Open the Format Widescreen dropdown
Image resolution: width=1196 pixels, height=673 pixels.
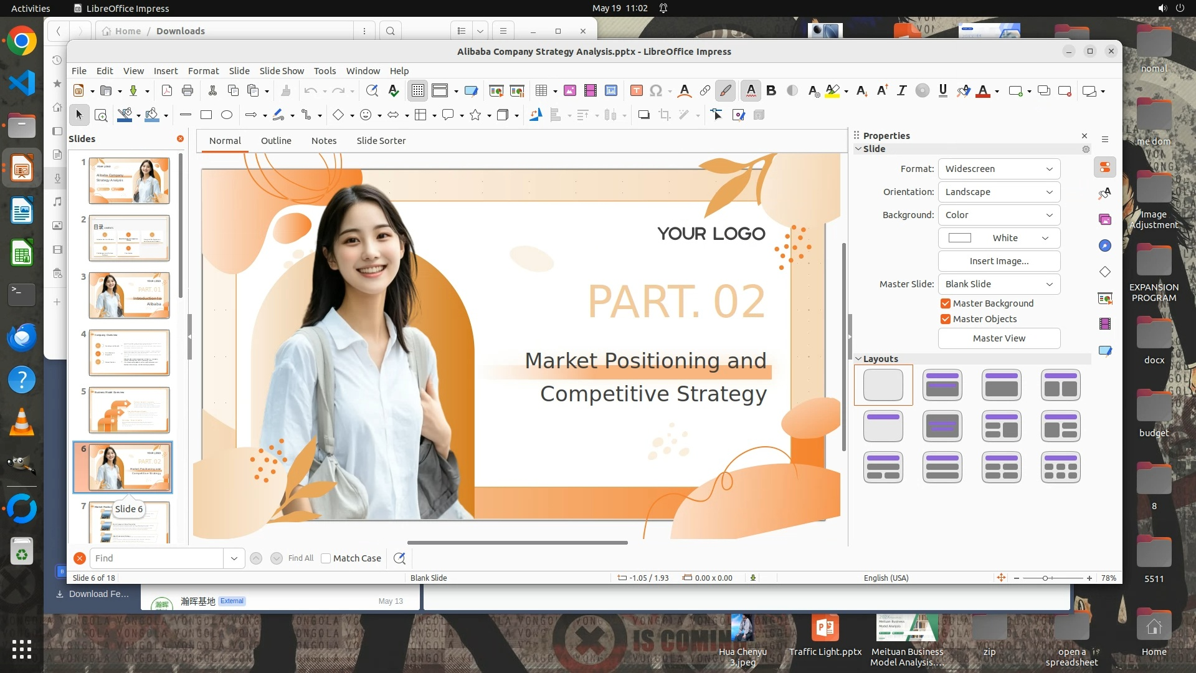(x=999, y=169)
